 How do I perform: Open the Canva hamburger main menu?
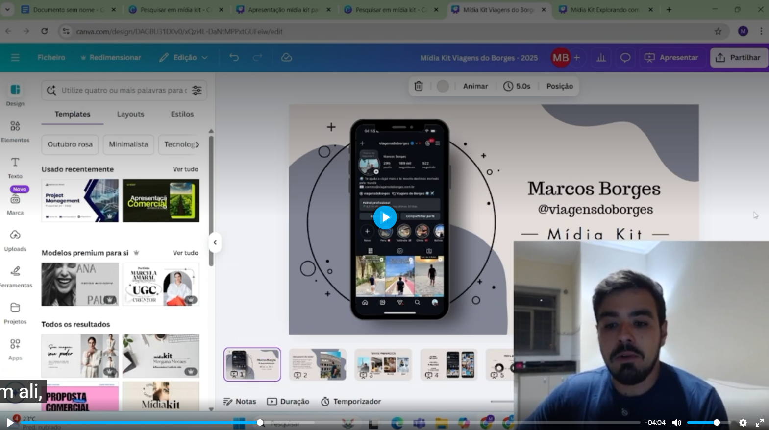15,58
